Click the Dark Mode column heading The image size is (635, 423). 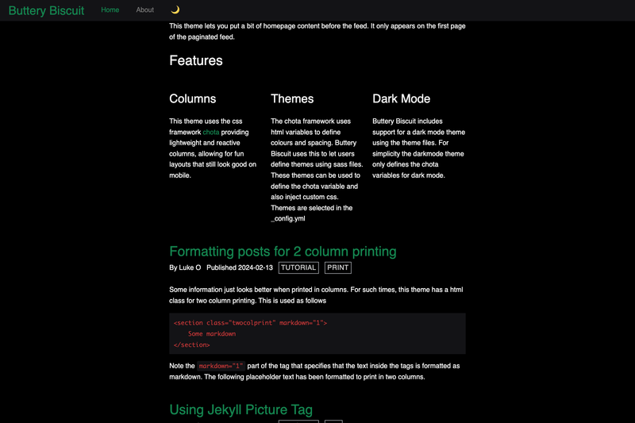(x=402, y=98)
